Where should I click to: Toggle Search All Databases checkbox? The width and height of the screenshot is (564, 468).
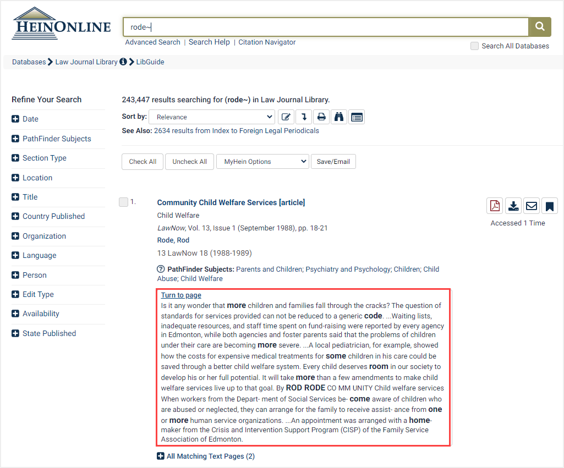(x=474, y=46)
